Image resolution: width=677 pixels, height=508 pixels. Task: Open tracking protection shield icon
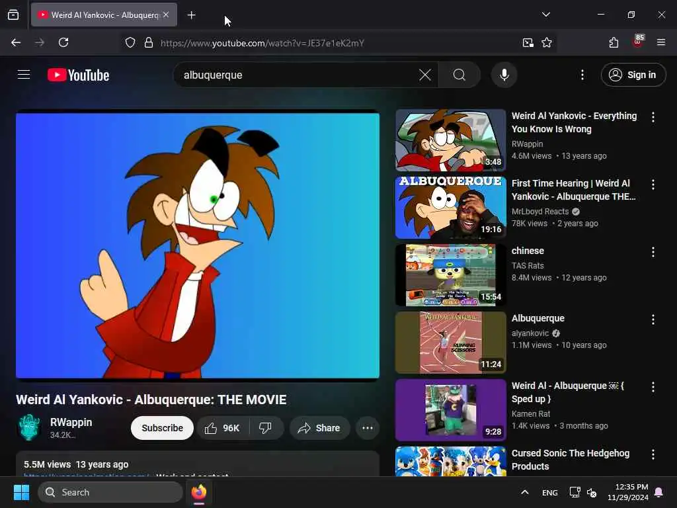(130, 42)
